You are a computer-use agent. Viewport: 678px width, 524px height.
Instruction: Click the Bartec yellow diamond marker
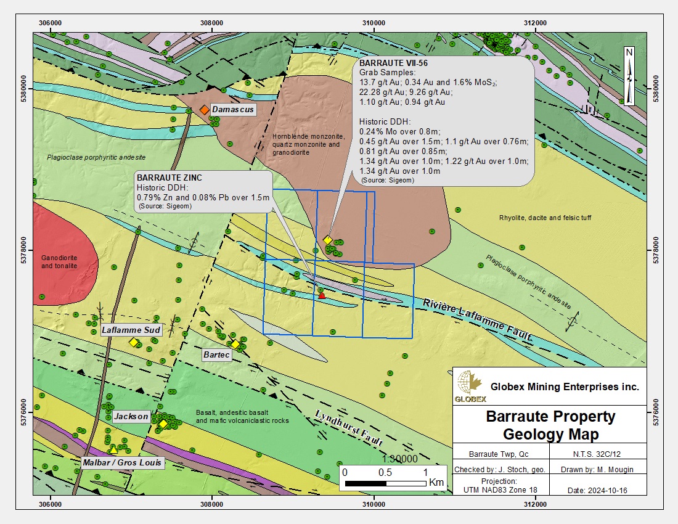point(235,344)
